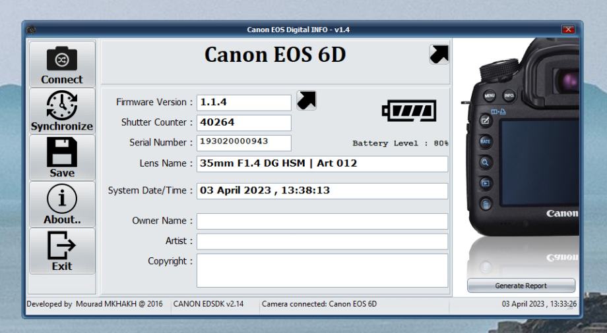Click the 'System Date/Time :' label
Viewport: 607px width, 333px height.
pyautogui.click(x=150, y=190)
